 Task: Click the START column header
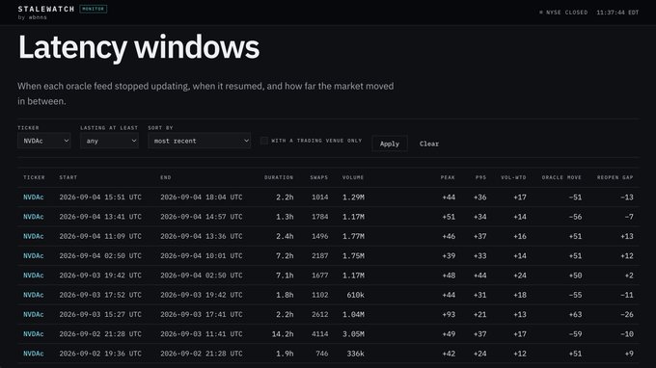tap(68, 177)
